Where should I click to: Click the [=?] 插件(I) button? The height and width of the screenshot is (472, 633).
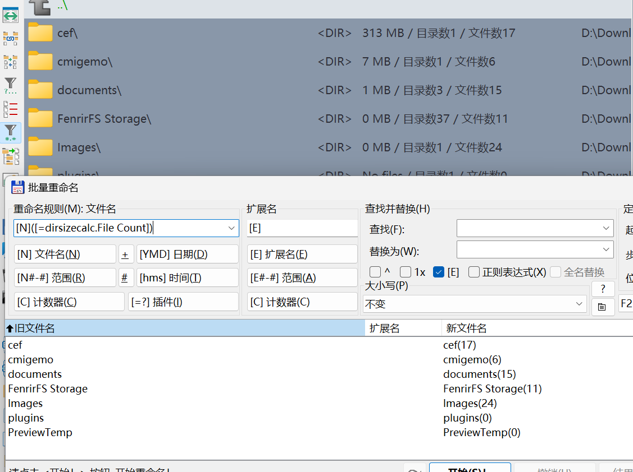(183, 302)
